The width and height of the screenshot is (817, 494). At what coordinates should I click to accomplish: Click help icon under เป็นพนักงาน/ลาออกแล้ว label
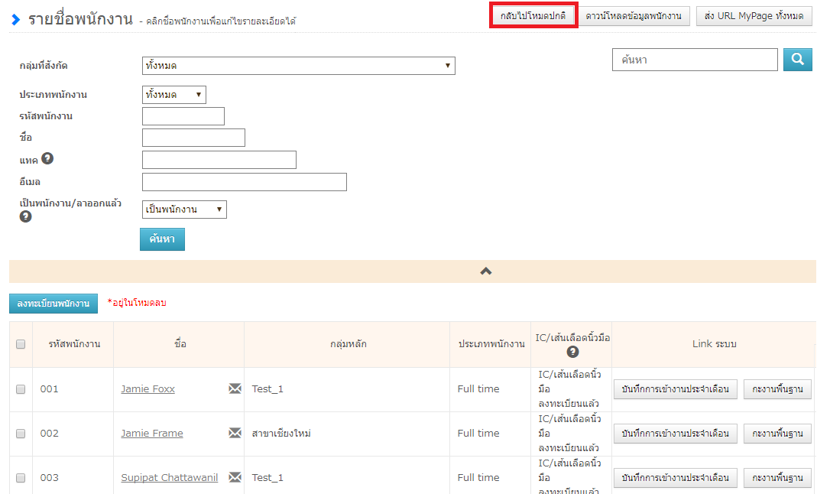point(24,216)
